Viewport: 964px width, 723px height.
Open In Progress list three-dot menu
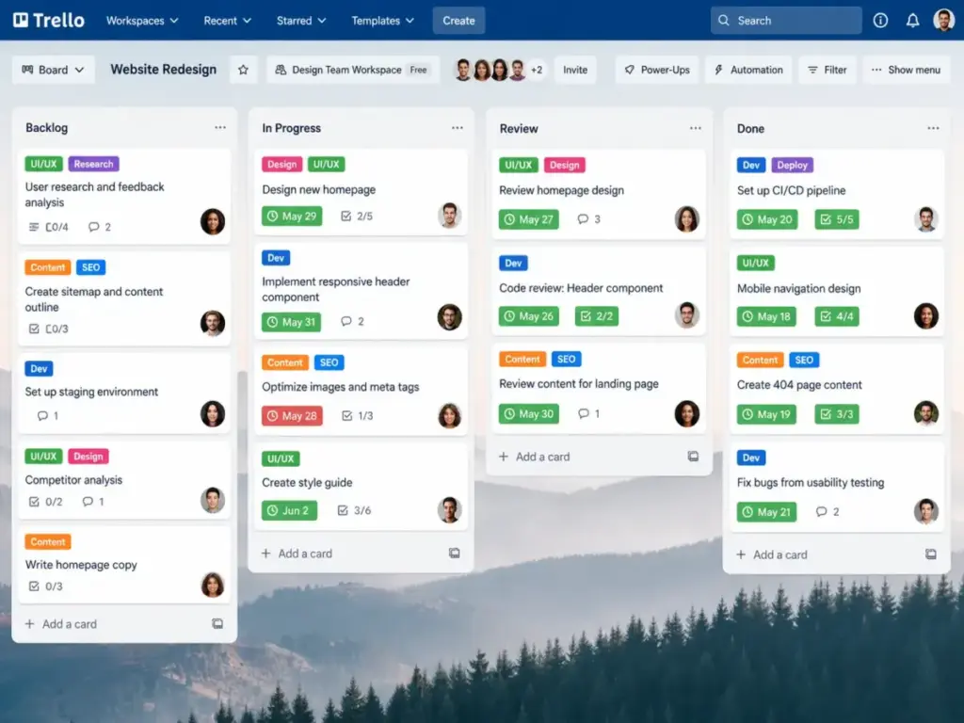pos(458,128)
